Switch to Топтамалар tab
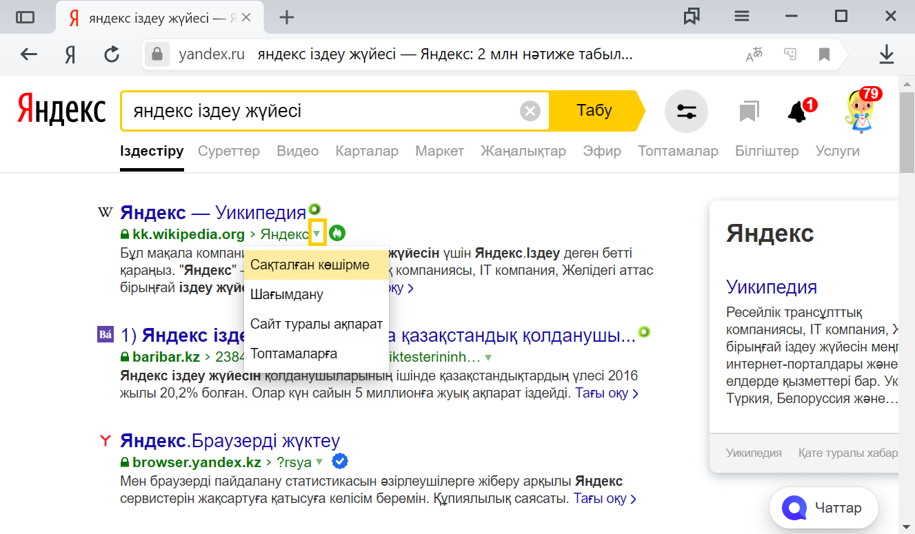Image resolution: width=915 pixels, height=534 pixels. [x=678, y=151]
